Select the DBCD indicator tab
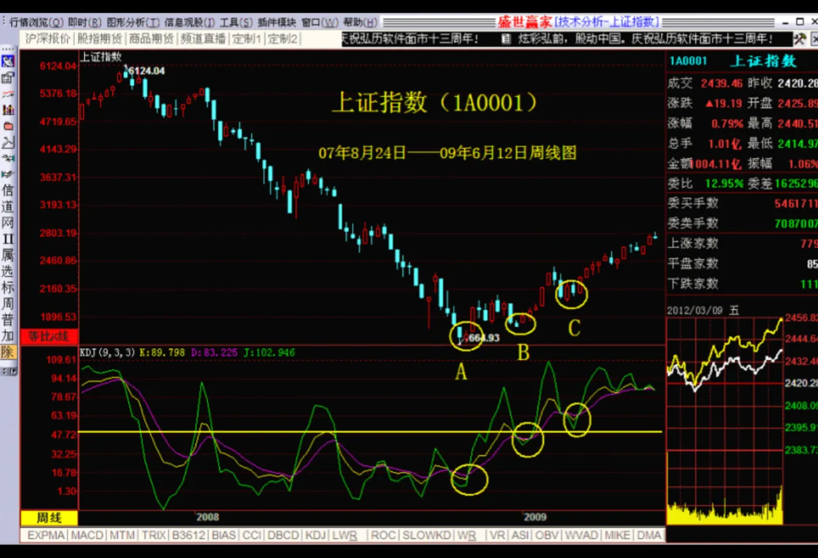Viewport: 818px width, 558px height. coord(284,535)
